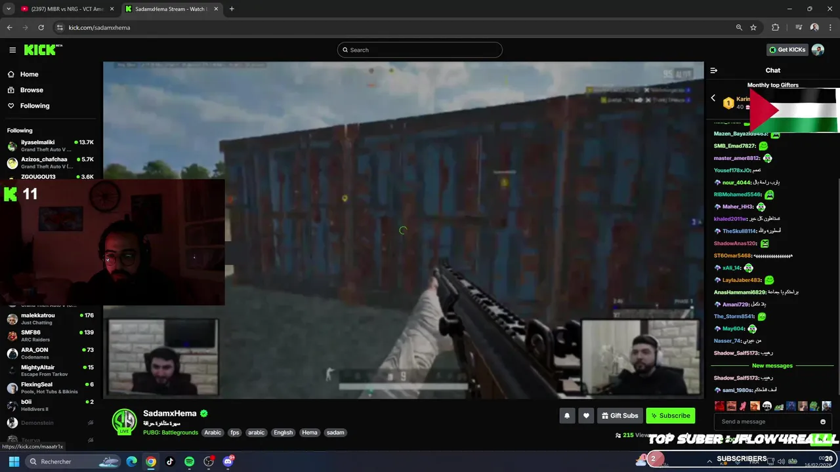Switch to SadamxHema Stream tab
This screenshot has width=840, height=472.
click(171, 9)
